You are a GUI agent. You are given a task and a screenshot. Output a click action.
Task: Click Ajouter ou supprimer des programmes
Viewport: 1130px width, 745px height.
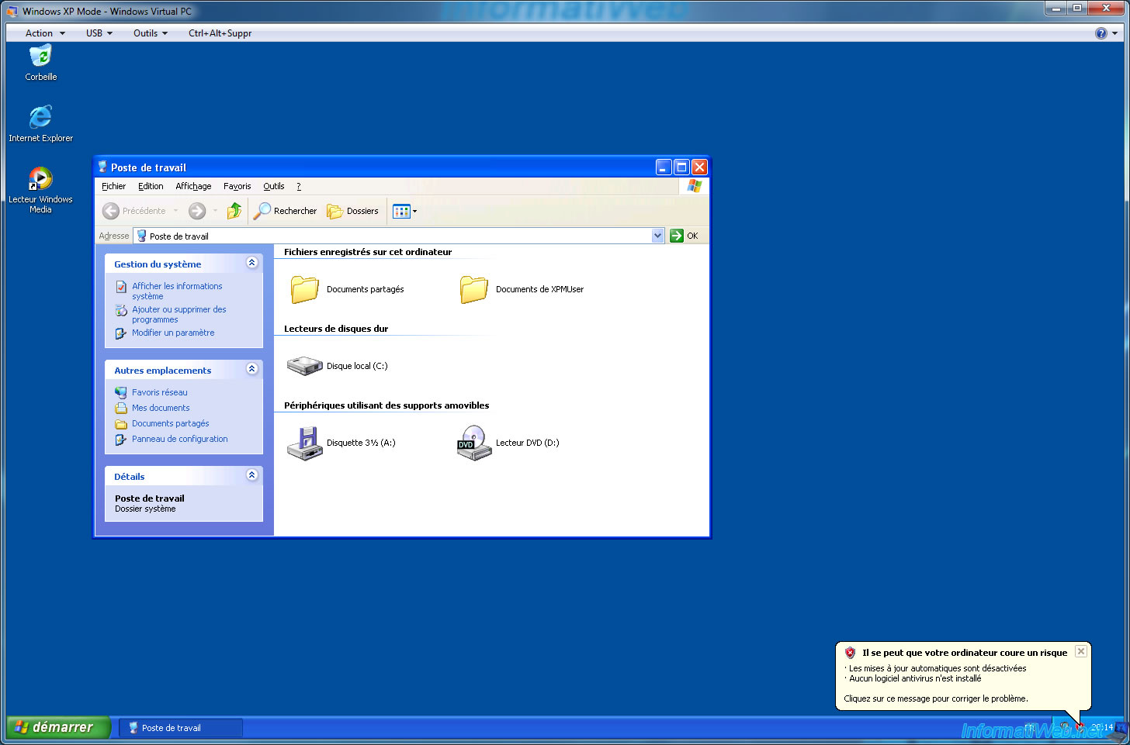pyautogui.click(x=179, y=314)
